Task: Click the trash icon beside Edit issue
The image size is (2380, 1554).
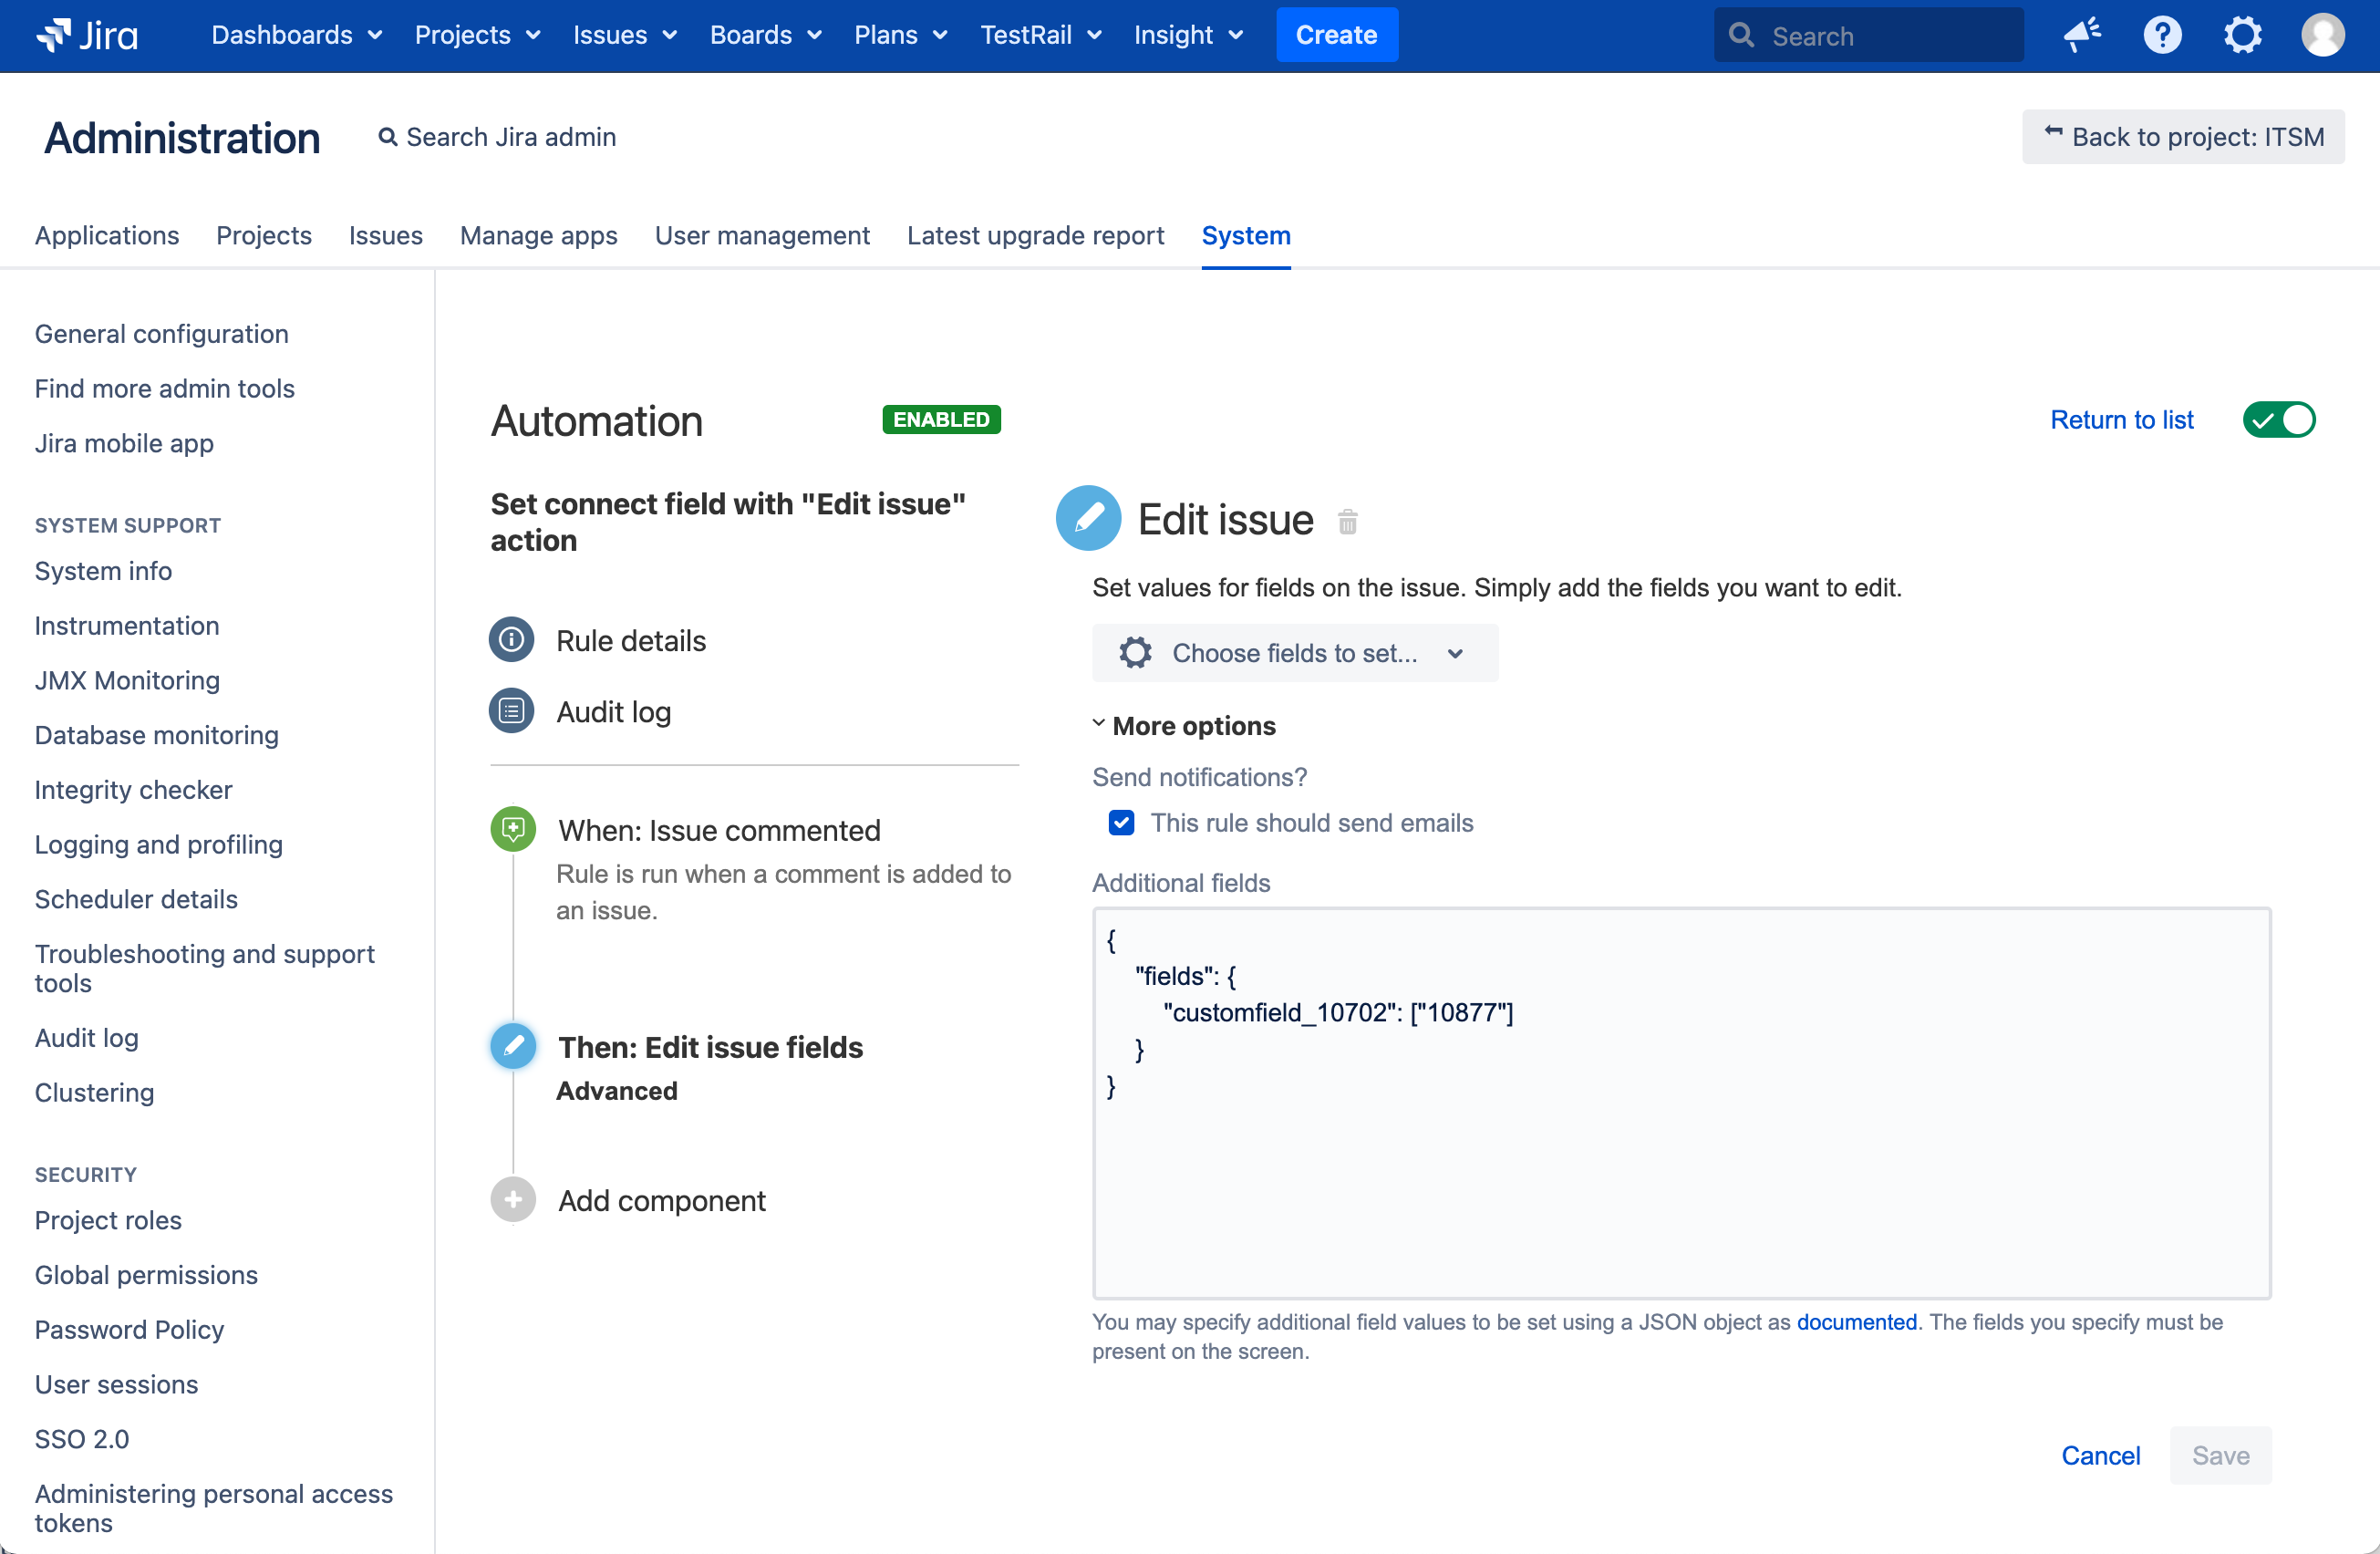Action: (x=1347, y=522)
